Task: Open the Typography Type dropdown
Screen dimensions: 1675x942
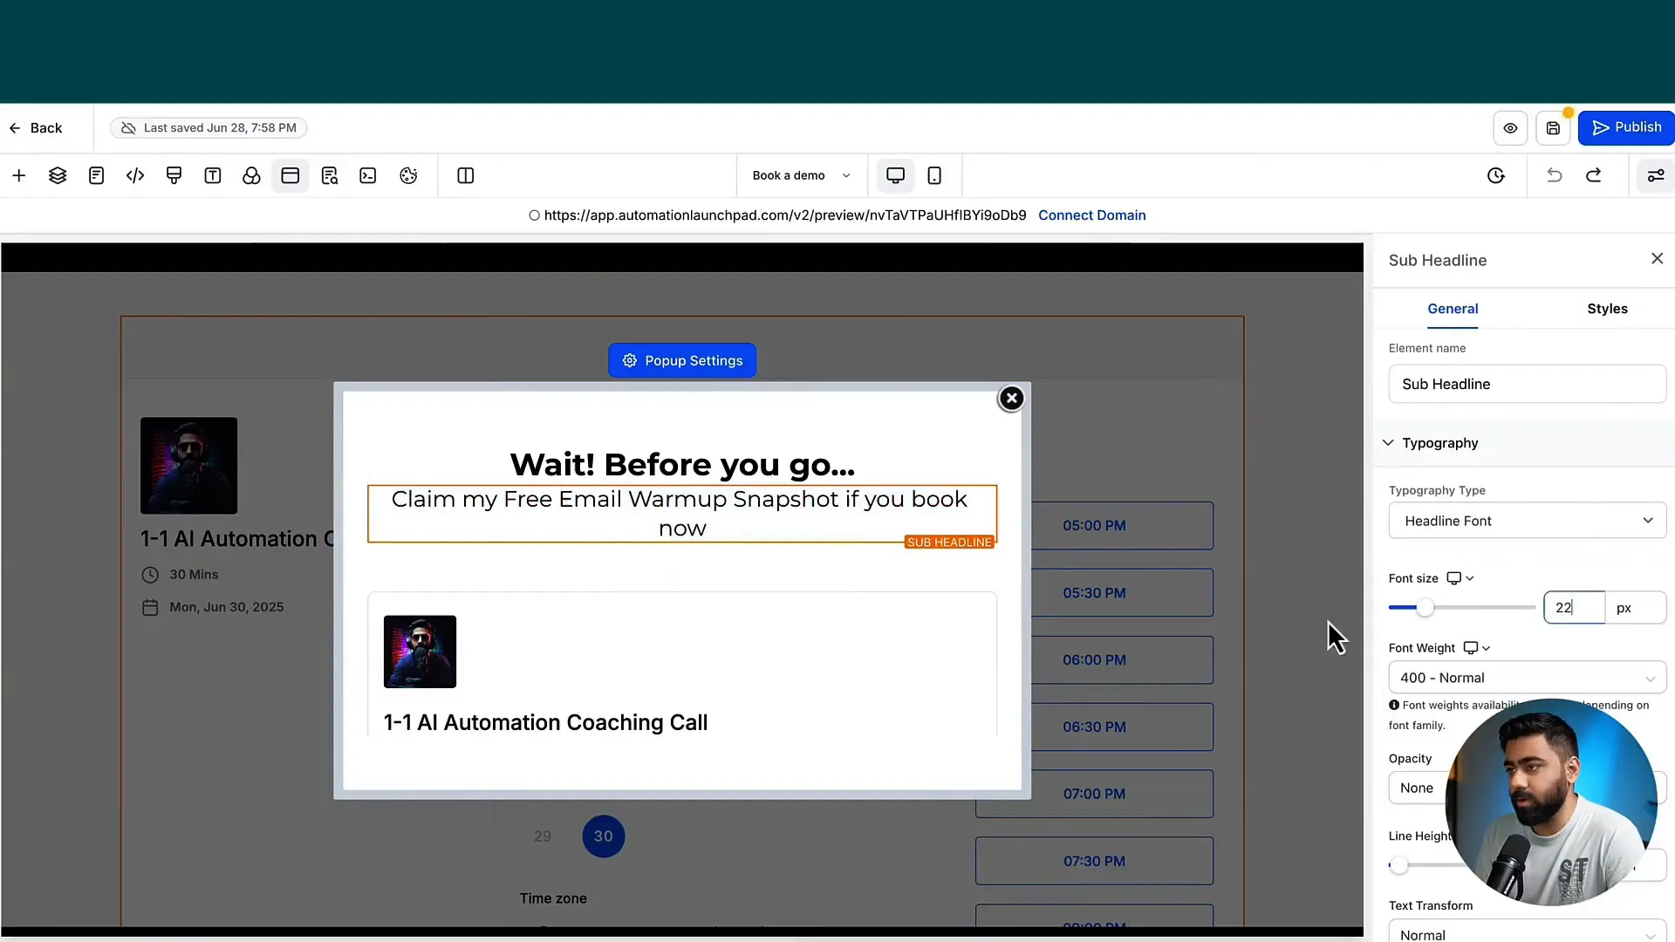Action: click(1527, 521)
